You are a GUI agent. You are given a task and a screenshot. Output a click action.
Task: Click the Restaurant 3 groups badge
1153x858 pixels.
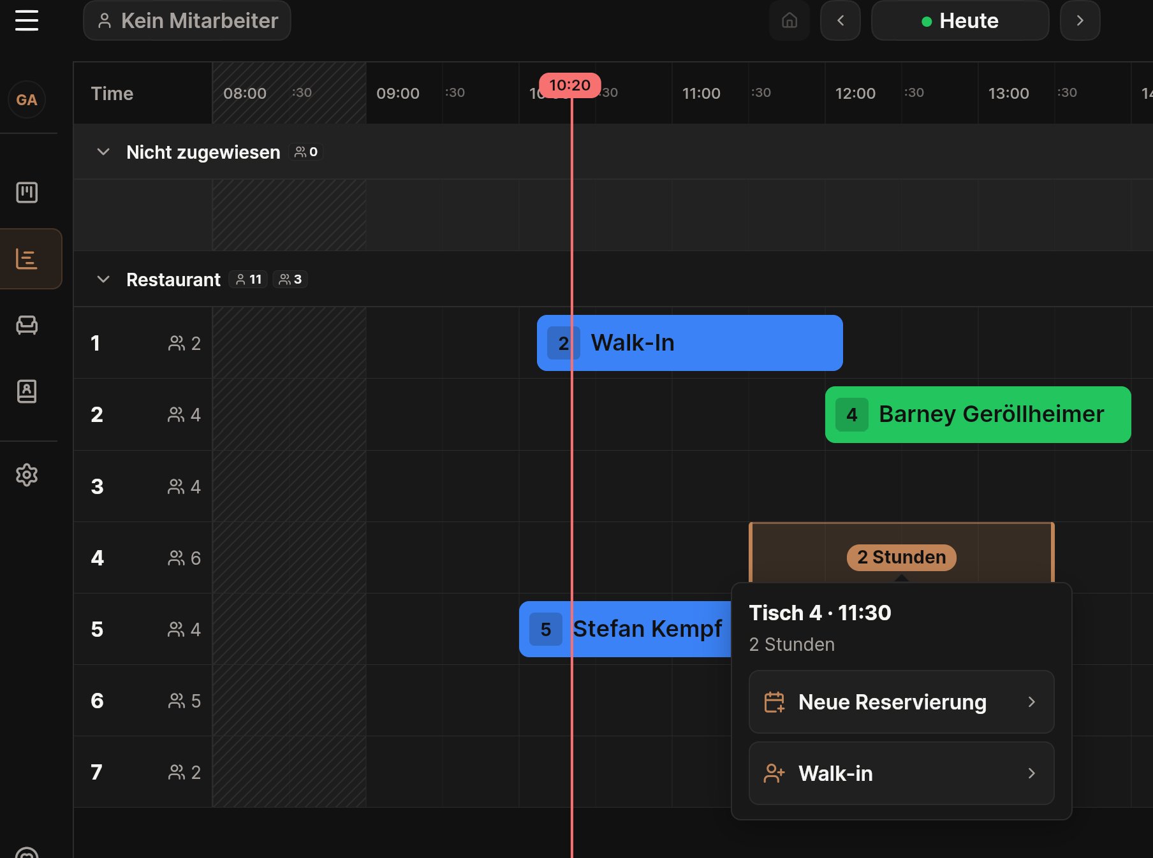point(290,279)
